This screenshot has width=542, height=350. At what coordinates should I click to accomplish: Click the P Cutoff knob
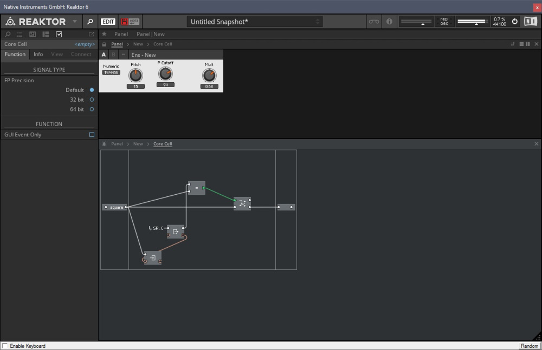pyautogui.click(x=165, y=73)
